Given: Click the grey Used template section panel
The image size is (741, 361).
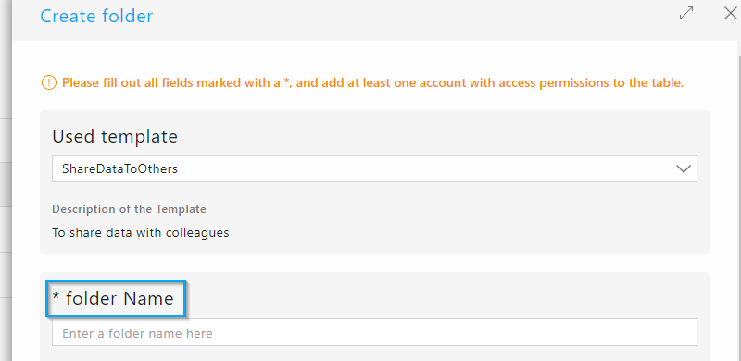Looking at the screenshot, I should (374, 182).
